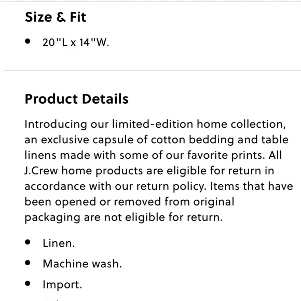The image size is (301, 301).
Task: Click the bullet dot beside Import
Action: 28,283
